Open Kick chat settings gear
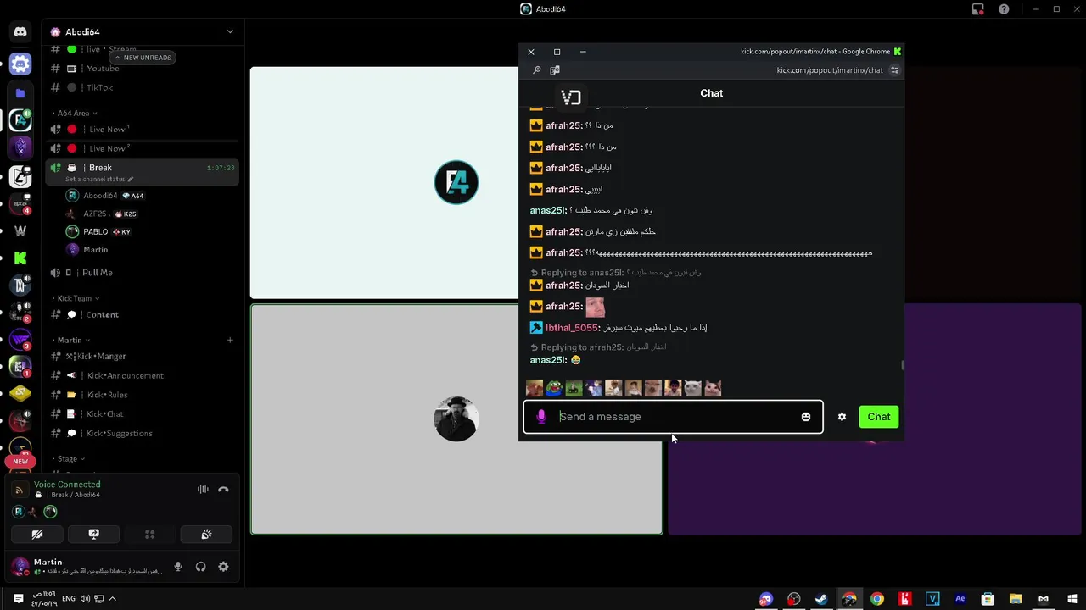This screenshot has width=1086, height=610. [x=842, y=417]
